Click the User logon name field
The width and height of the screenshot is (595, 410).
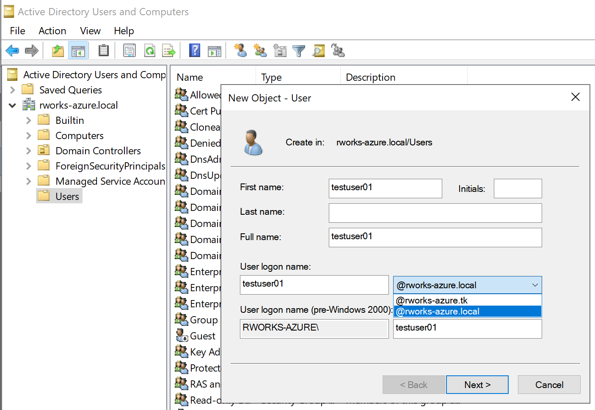click(314, 284)
